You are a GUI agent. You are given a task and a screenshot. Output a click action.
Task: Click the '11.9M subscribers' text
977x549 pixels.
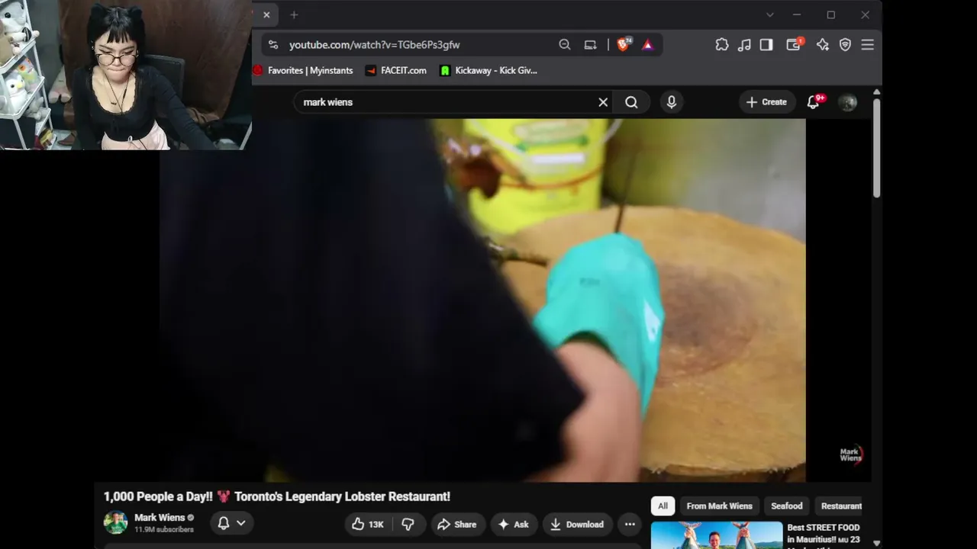pyautogui.click(x=164, y=529)
